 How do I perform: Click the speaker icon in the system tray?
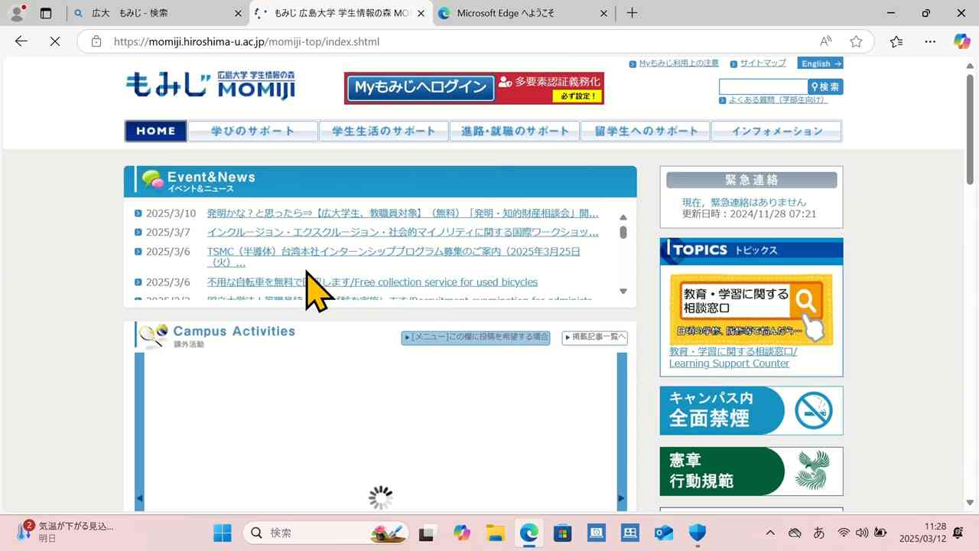click(862, 533)
